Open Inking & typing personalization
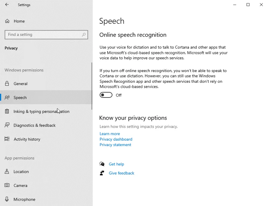This screenshot has height=206, width=268. [46, 111]
